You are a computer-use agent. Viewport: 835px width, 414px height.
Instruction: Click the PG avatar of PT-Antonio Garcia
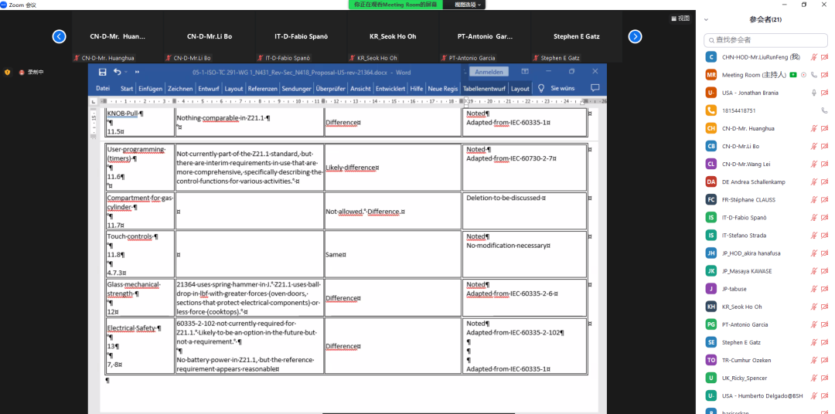pos(711,324)
